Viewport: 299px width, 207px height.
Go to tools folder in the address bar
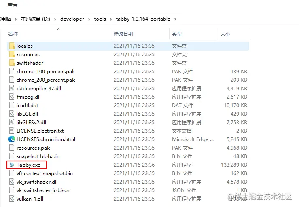(100, 19)
